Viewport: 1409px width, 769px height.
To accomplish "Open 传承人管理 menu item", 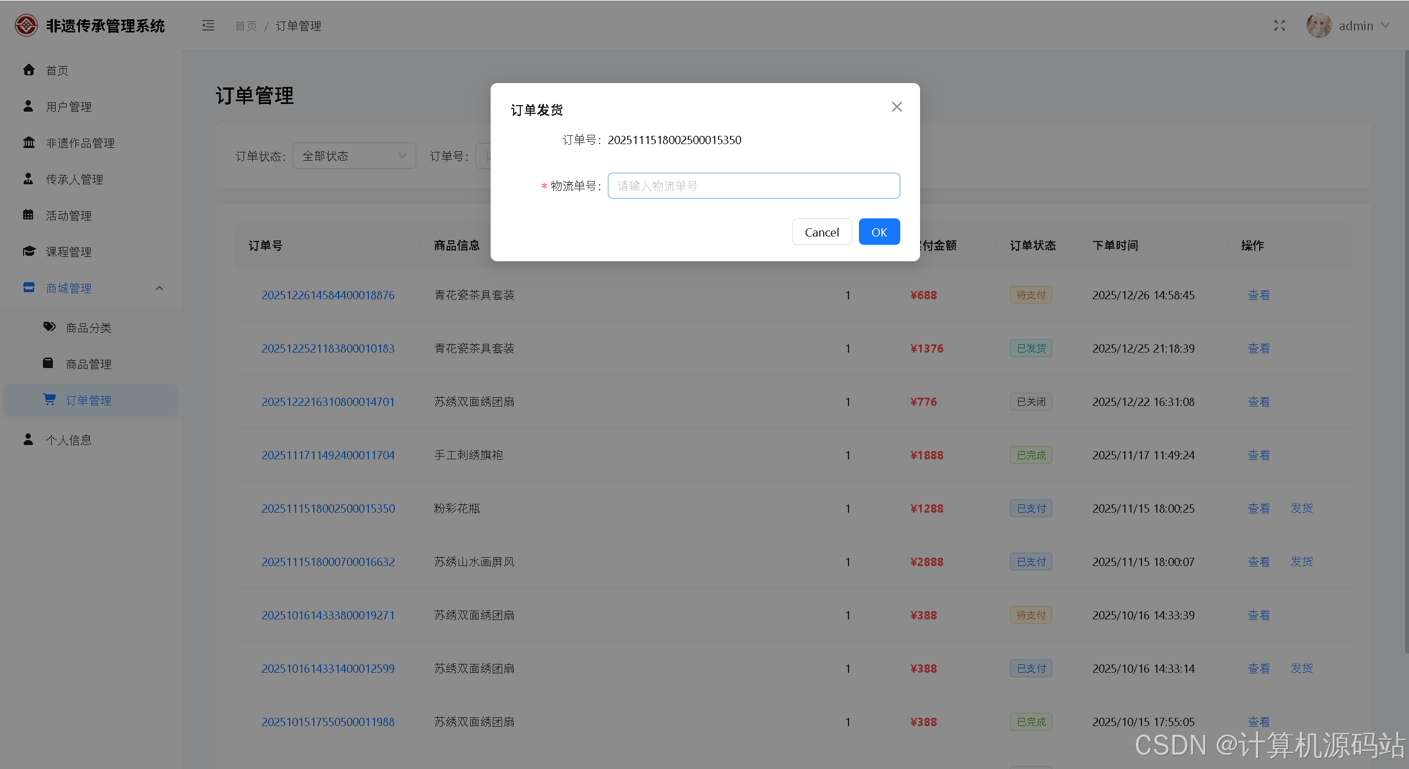I will (x=74, y=179).
